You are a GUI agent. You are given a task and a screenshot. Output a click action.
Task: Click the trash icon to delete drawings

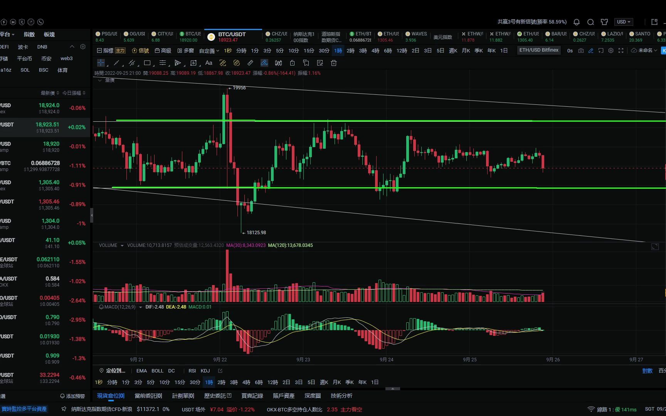pos(334,63)
